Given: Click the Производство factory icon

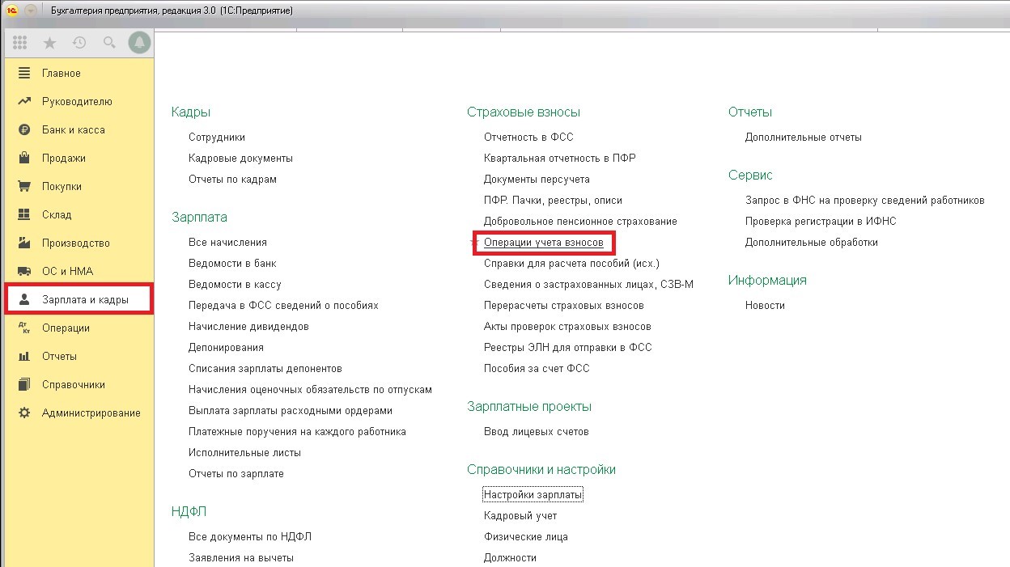Looking at the screenshot, I should click(x=24, y=243).
